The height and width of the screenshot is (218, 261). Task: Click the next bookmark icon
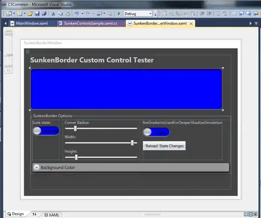click(x=248, y=14)
